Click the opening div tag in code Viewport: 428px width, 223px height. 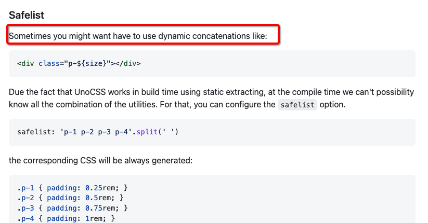pyautogui.click(x=27, y=64)
